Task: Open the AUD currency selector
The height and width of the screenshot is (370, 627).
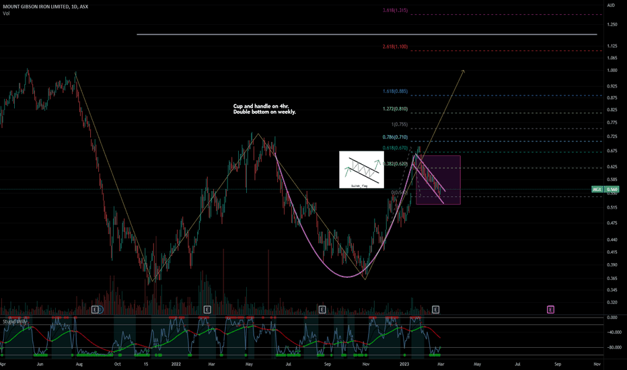Action: (x=611, y=5)
